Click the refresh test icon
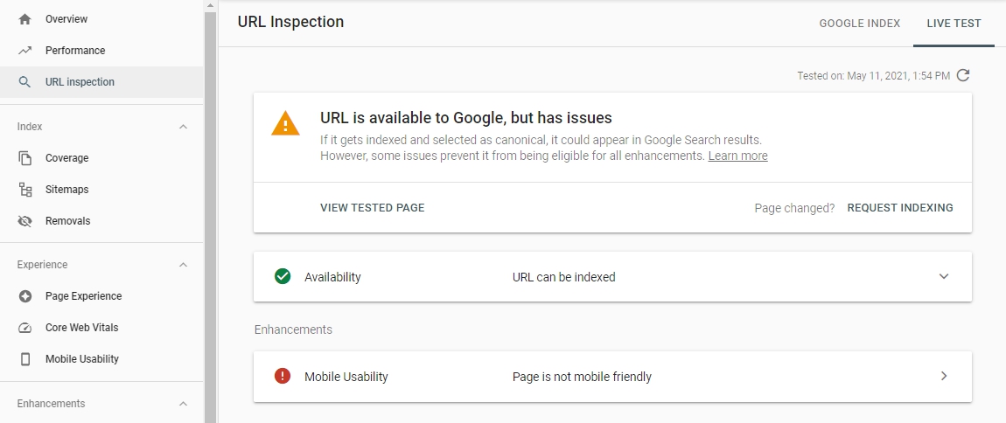The image size is (1006, 423). [963, 75]
